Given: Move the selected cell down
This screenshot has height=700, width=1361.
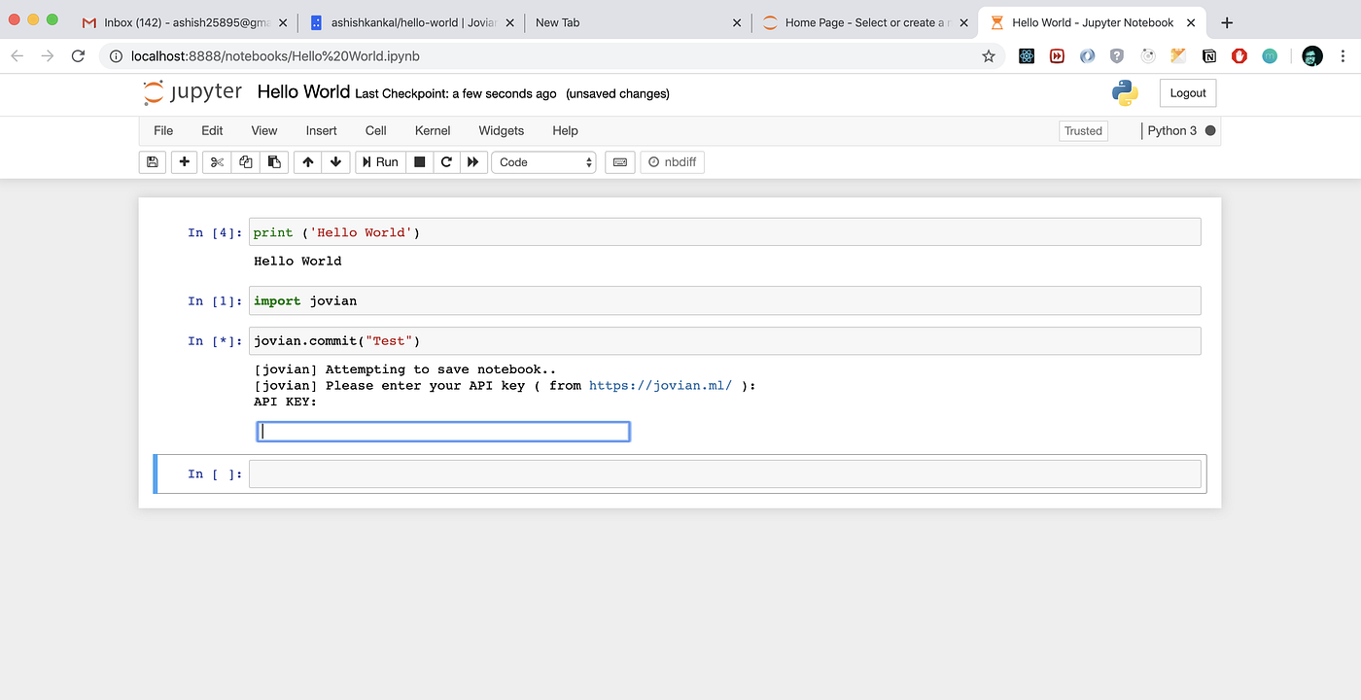Looking at the screenshot, I should (x=335, y=161).
